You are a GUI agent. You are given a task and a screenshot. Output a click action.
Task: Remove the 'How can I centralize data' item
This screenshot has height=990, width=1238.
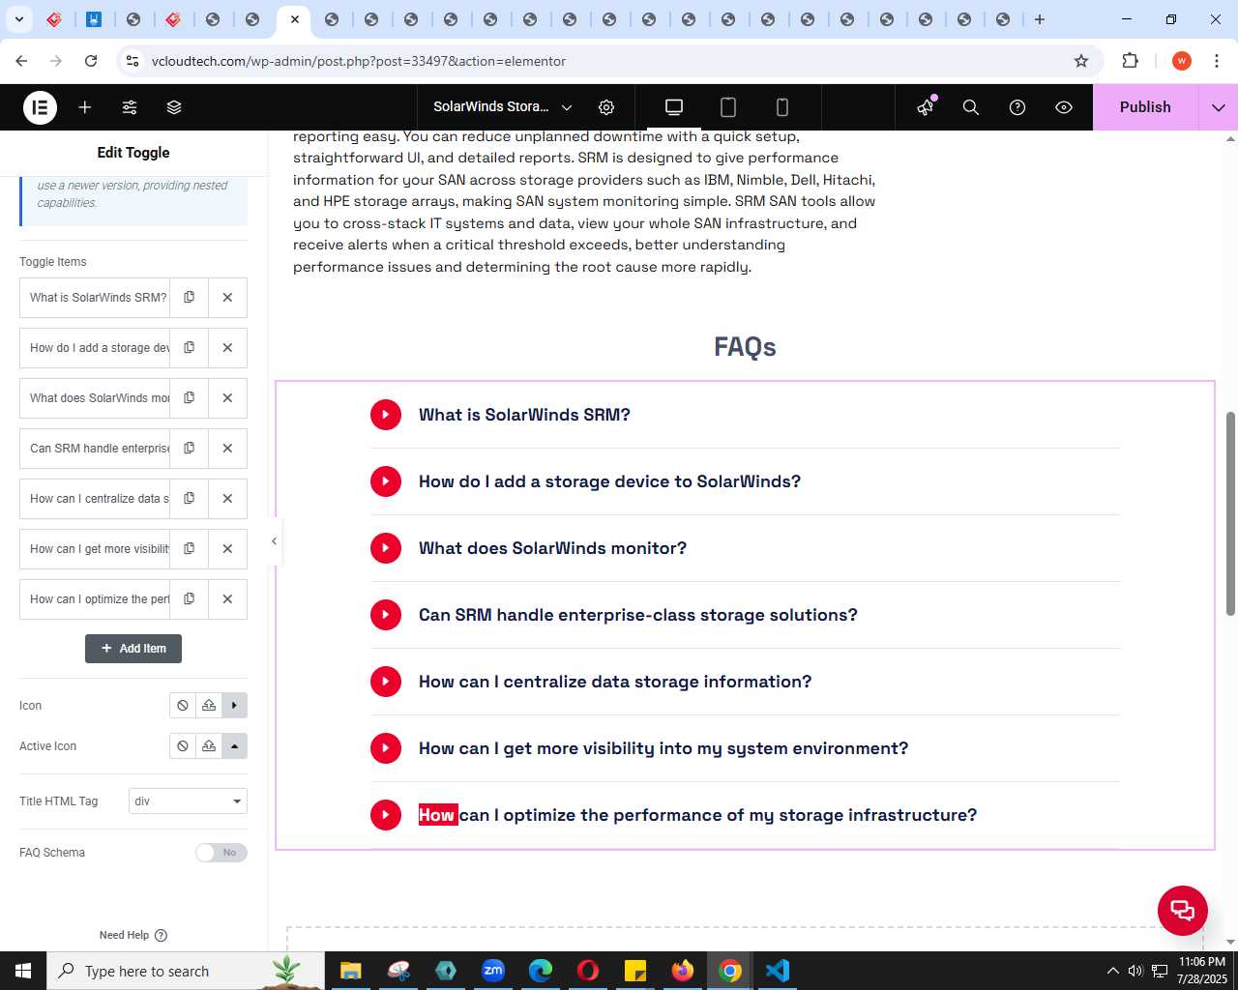227,499
